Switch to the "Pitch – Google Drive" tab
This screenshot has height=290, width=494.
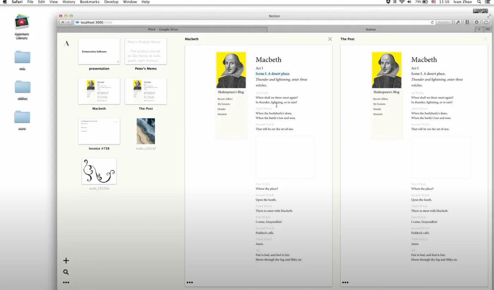163,30
